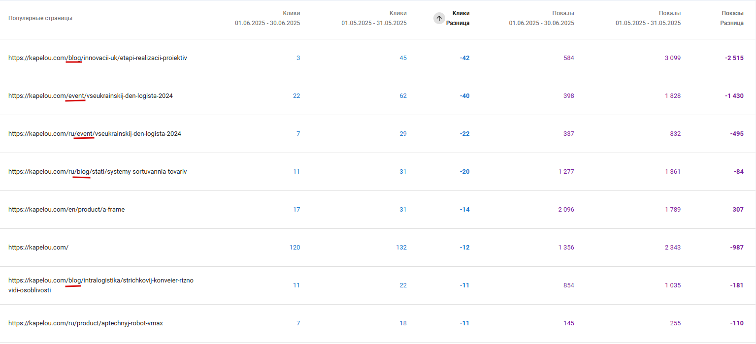
Task: Click the May impressions value 832
Action: (675, 134)
